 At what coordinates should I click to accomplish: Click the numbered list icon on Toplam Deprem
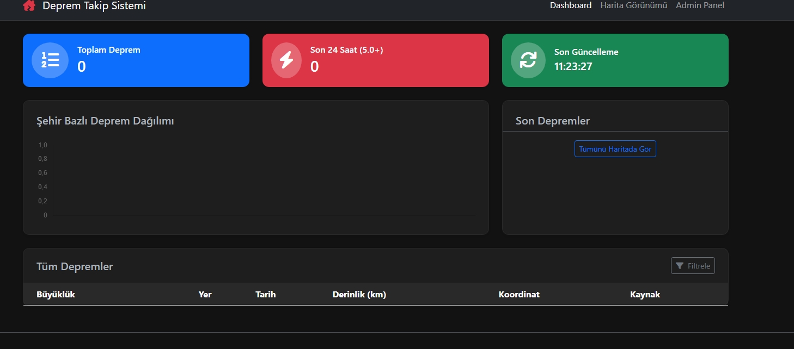[50, 60]
